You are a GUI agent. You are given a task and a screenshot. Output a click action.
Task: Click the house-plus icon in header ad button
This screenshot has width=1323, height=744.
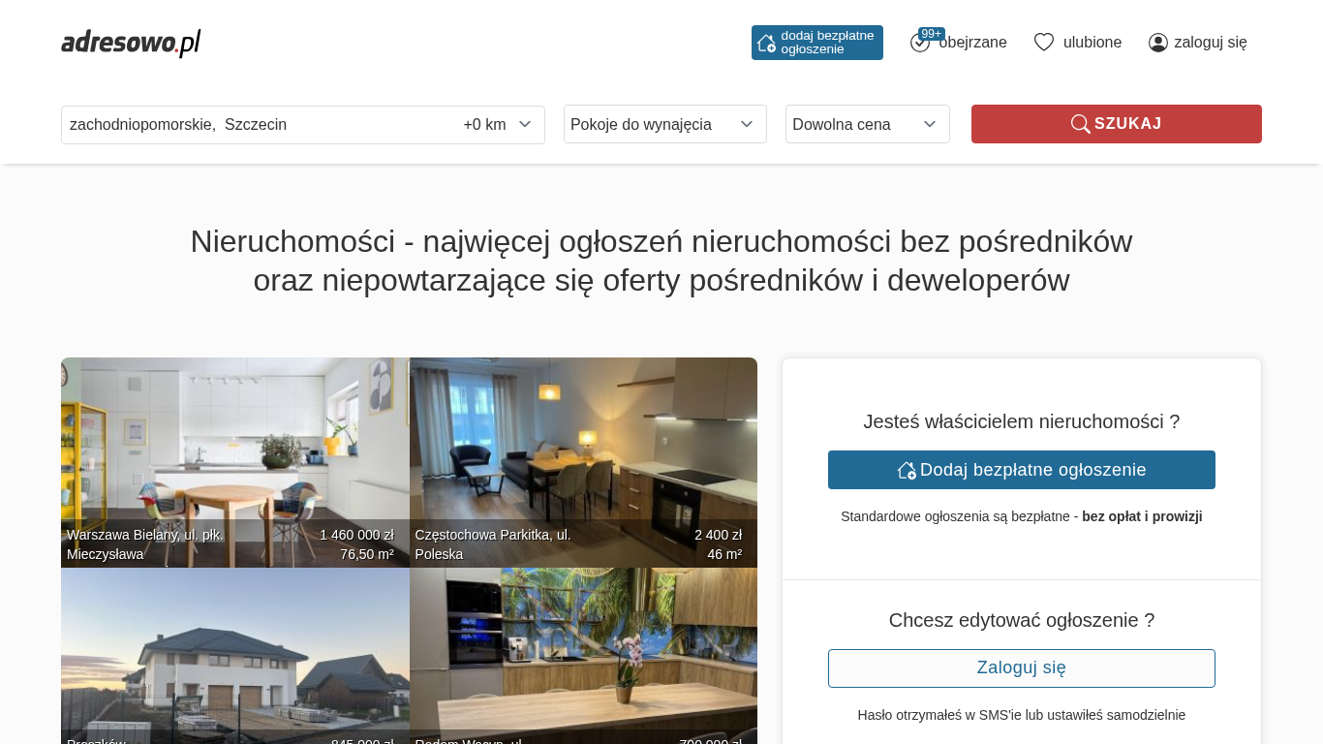click(x=766, y=43)
